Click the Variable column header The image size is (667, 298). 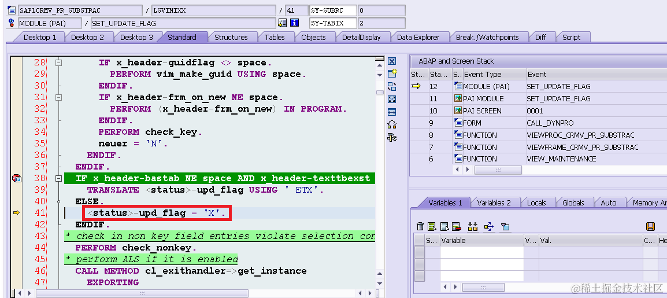pos(482,241)
